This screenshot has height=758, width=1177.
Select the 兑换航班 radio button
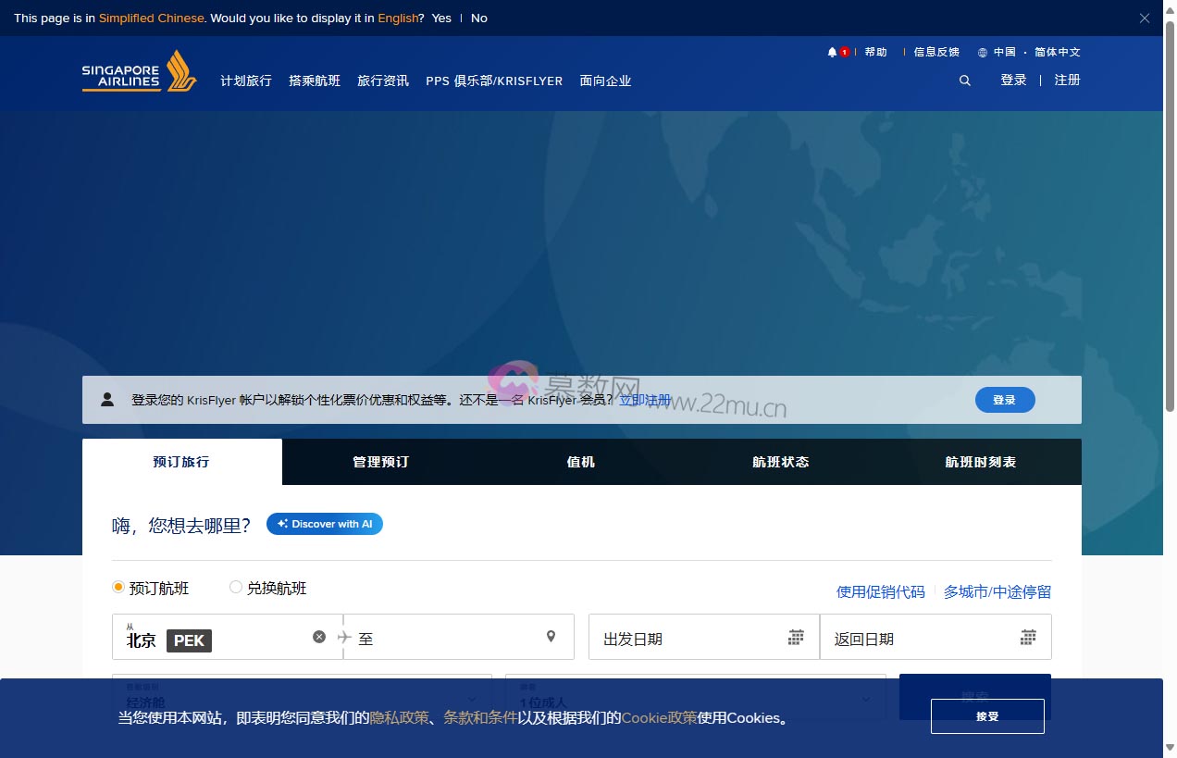tap(236, 587)
